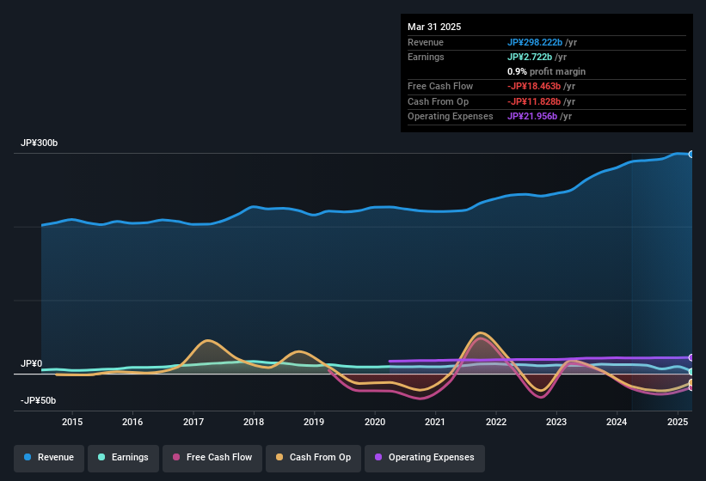Toggle the Revenue legend button
This screenshot has height=481, width=706.
pos(49,458)
